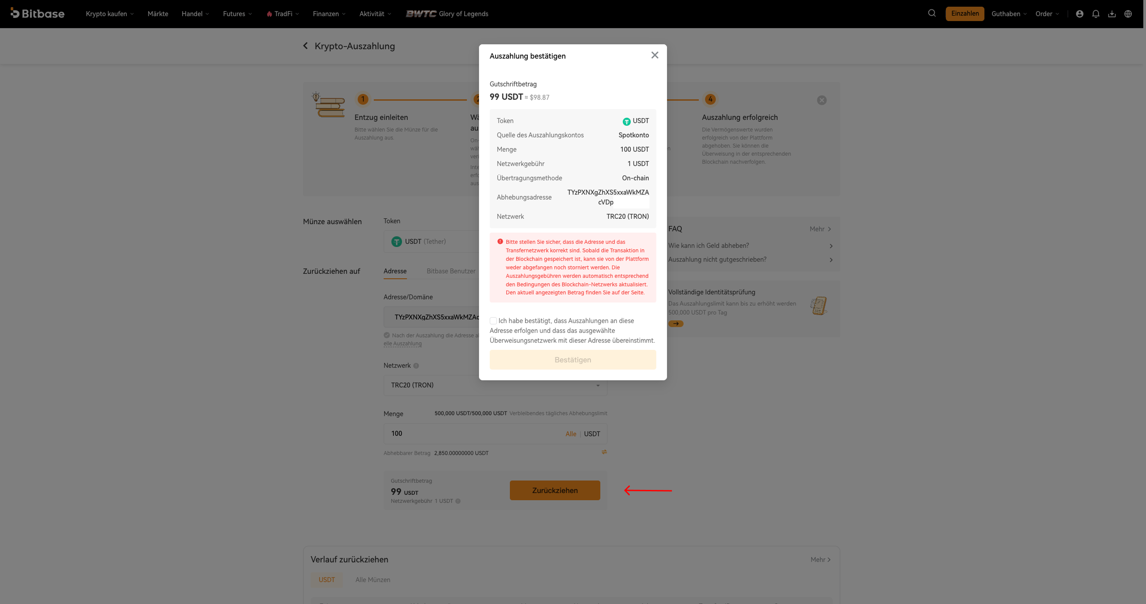
Task: Dismiss the withdrawal steps guide
Action: pyautogui.click(x=822, y=100)
